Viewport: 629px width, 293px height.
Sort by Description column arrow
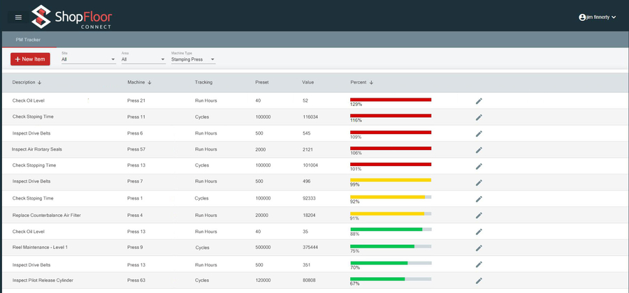(x=40, y=82)
